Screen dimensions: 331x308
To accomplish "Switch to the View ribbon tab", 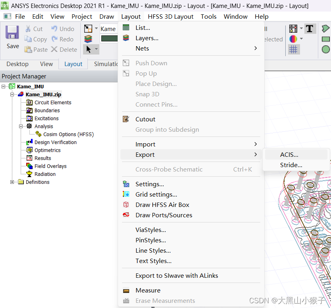I will [46, 64].
